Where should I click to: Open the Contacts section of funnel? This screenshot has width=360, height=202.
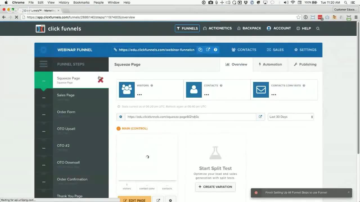244,50
